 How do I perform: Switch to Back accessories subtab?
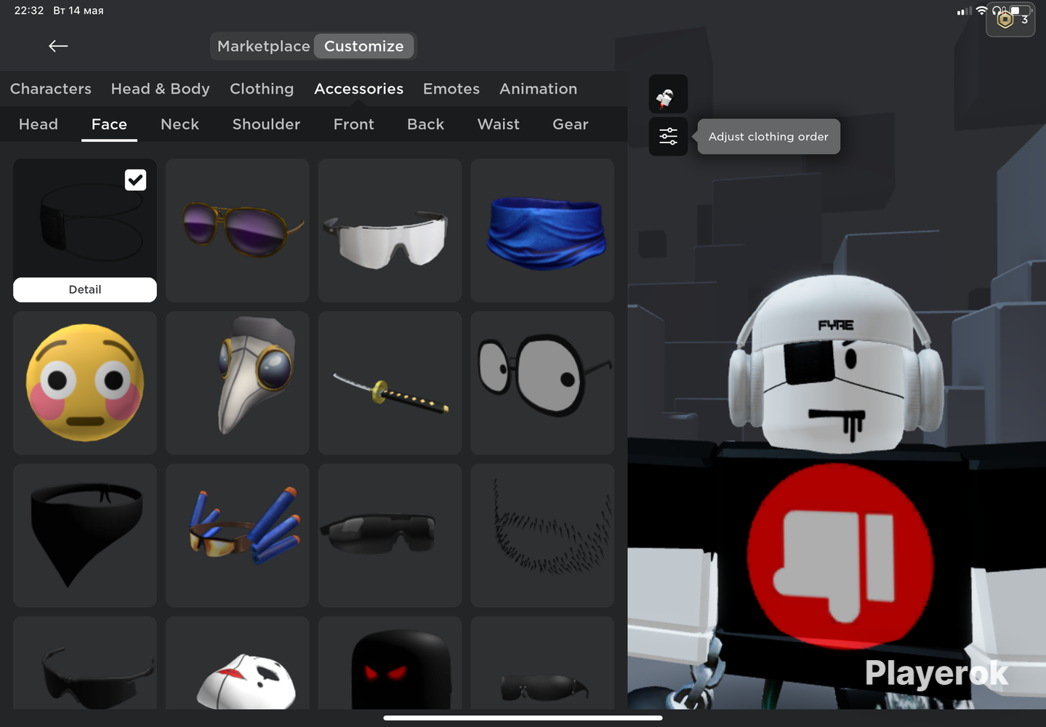425,124
